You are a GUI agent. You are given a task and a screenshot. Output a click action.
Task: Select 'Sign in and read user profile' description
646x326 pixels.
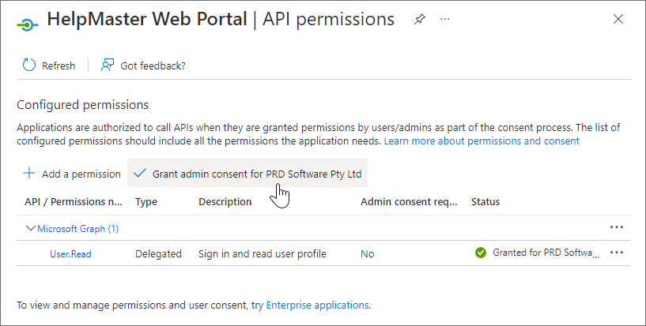(x=262, y=253)
